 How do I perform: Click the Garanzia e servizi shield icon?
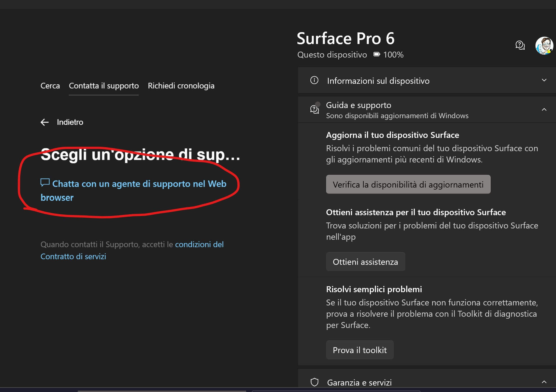tap(314, 382)
